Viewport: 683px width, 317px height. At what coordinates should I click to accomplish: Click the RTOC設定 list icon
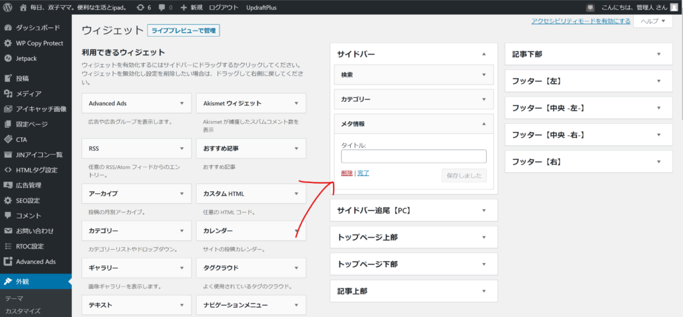8,246
